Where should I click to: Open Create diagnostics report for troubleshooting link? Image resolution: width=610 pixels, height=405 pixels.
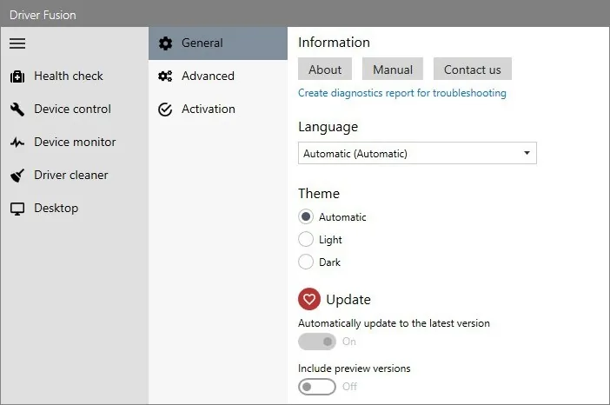click(402, 93)
